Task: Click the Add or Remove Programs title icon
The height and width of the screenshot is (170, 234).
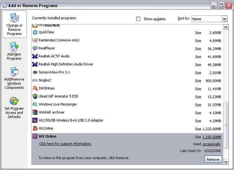Action: 4,5
